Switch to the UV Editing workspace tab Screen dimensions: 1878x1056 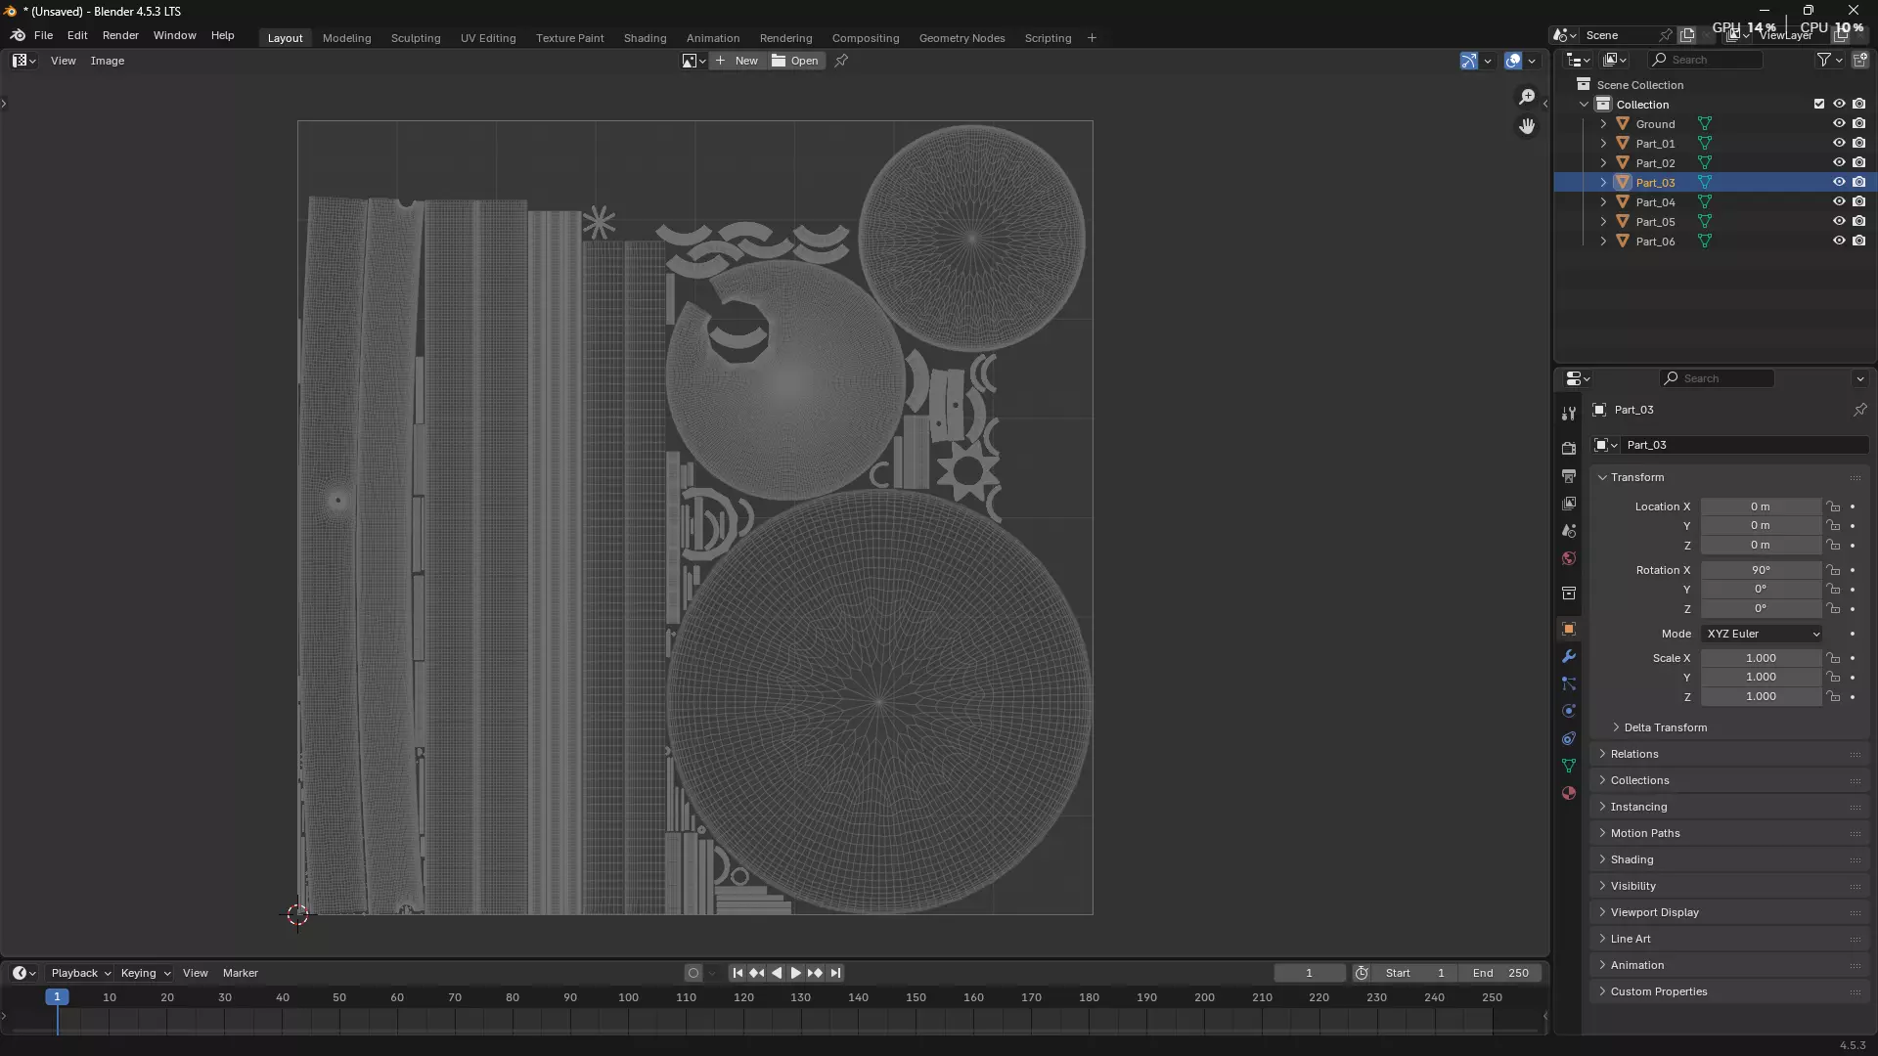coord(487,38)
